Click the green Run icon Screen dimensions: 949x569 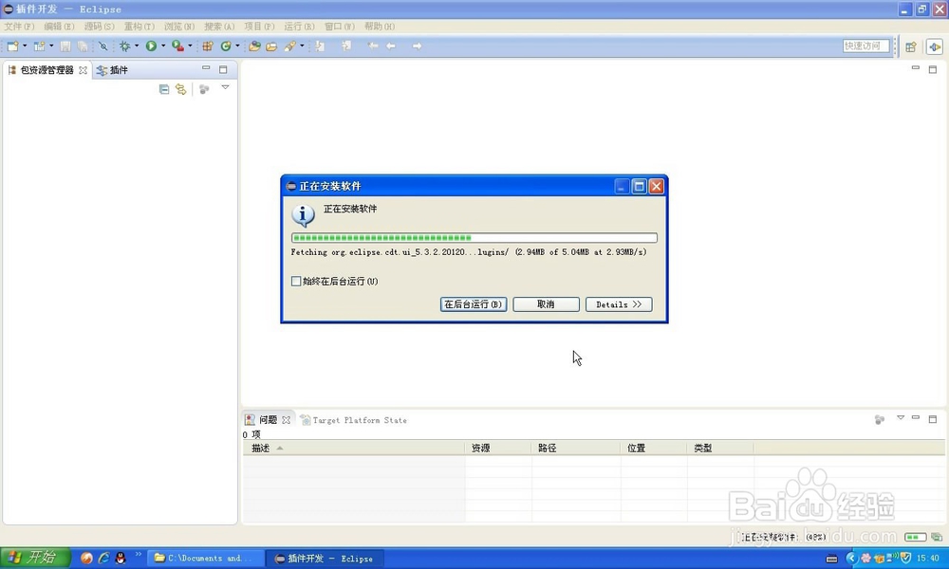point(151,46)
